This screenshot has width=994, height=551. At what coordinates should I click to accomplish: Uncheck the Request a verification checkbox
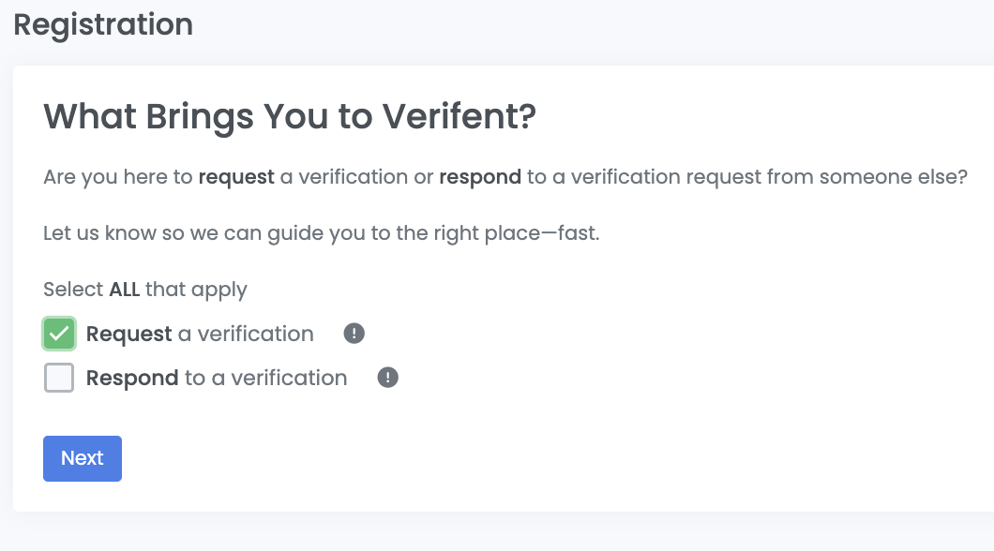(x=59, y=334)
